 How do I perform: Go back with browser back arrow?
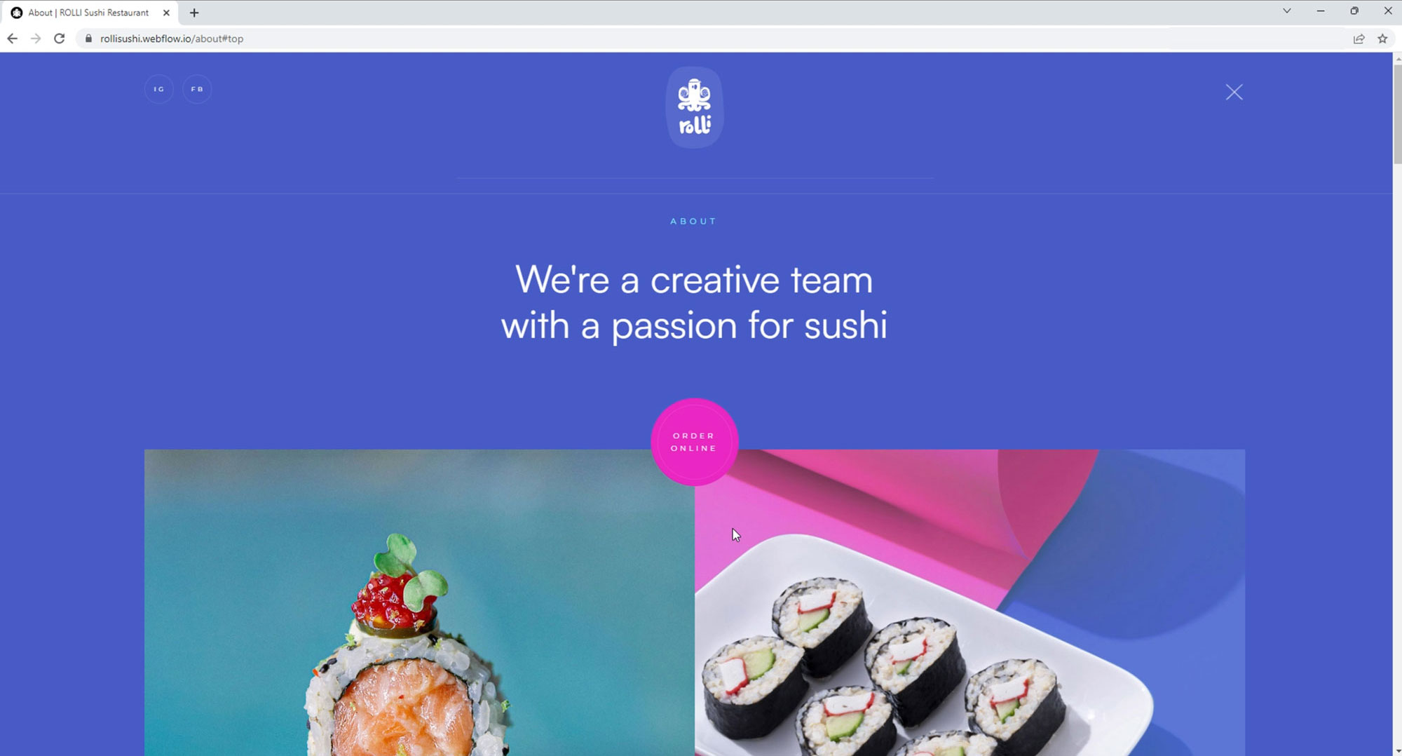12,39
